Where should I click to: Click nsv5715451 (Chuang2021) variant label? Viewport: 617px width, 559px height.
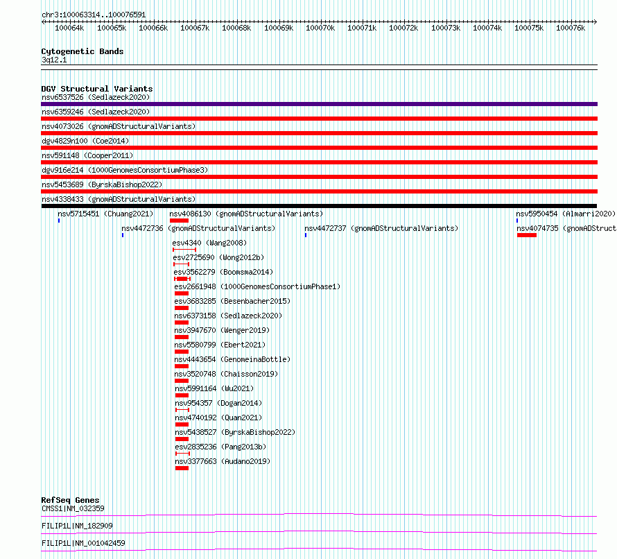click(105, 214)
